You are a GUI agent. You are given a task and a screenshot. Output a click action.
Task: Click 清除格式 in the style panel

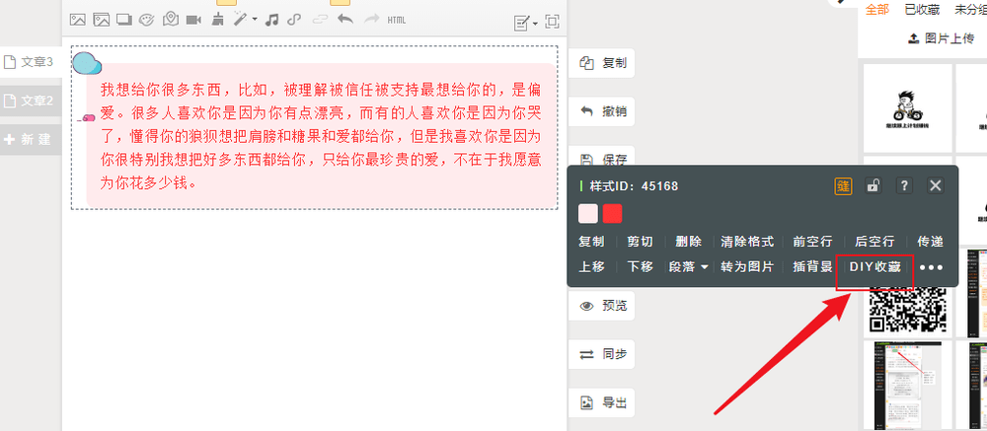(747, 242)
